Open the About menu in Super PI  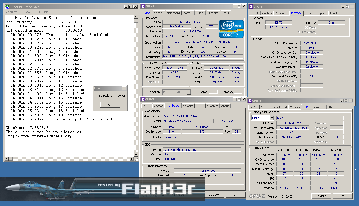(x=32, y=12)
